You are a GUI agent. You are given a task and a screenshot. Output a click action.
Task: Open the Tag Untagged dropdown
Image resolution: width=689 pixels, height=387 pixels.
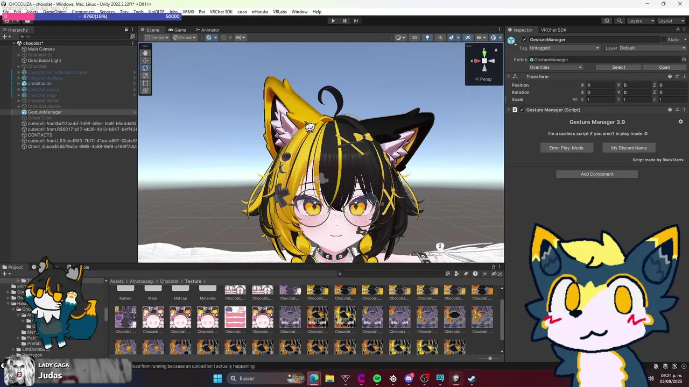(564, 48)
